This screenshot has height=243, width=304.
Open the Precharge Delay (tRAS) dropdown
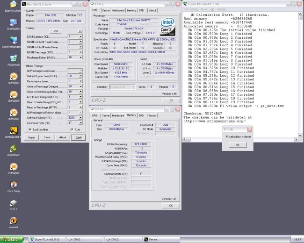pyautogui.click(x=80, y=57)
